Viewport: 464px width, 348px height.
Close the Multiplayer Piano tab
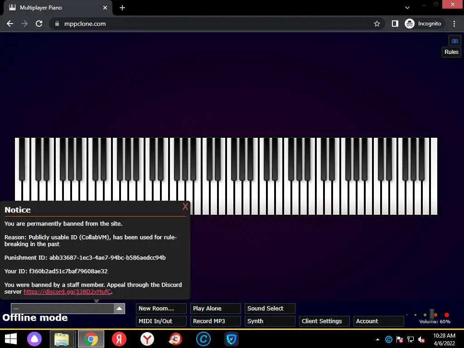click(105, 8)
